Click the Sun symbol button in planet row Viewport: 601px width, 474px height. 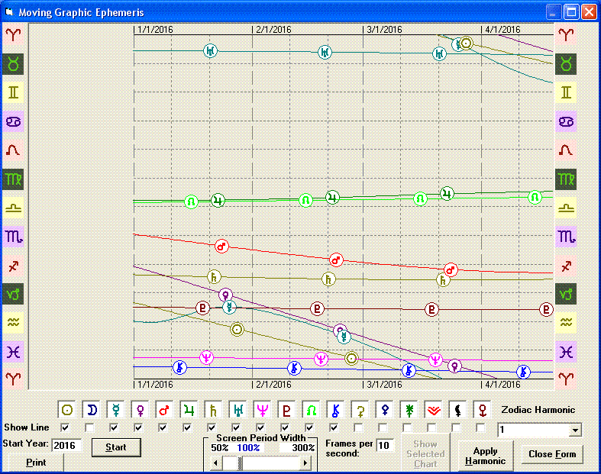[x=67, y=410]
